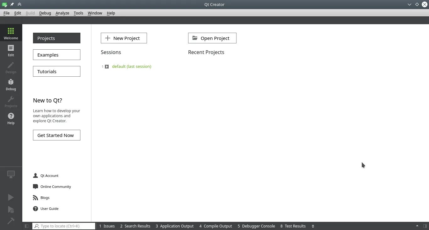Viewport: 429px width, 230px height.
Task: Select the Examples tab button
Action: (57, 55)
